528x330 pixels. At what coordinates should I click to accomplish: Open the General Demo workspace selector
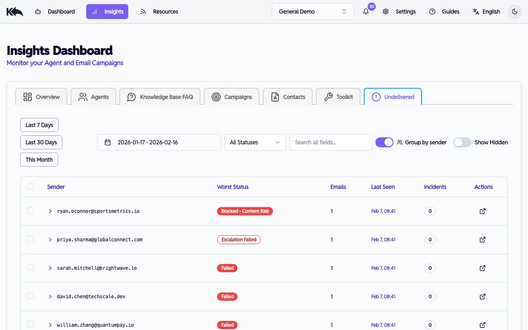pos(313,12)
